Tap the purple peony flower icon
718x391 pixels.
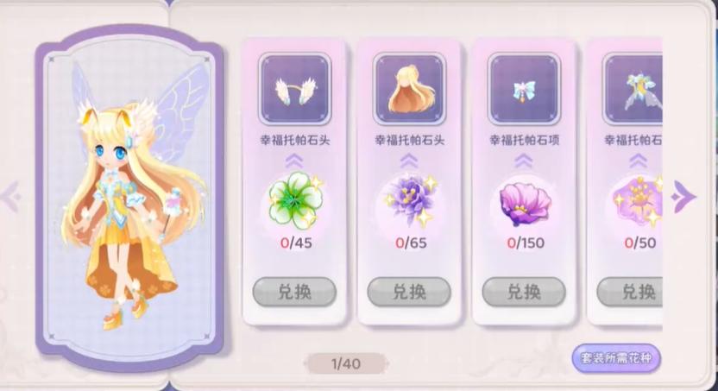pyautogui.click(x=410, y=200)
